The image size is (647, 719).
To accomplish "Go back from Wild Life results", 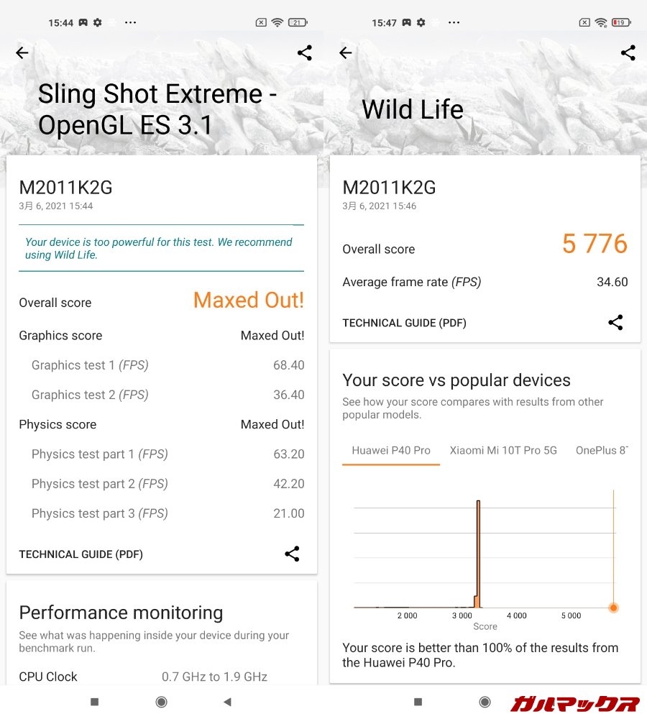I will coord(346,52).
